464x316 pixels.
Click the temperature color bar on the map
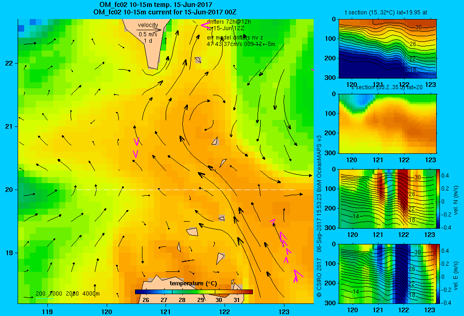click(194, 292)
